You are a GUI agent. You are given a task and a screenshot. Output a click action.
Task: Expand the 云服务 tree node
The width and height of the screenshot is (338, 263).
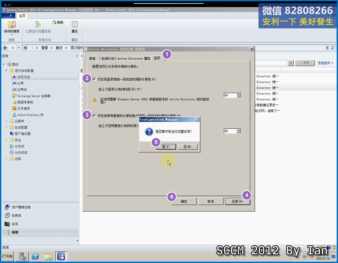click(6, 121)
